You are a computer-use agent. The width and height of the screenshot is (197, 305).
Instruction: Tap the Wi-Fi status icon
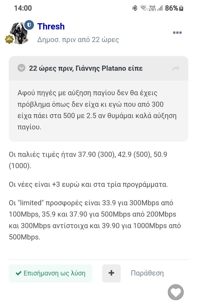tap(144, 8)
